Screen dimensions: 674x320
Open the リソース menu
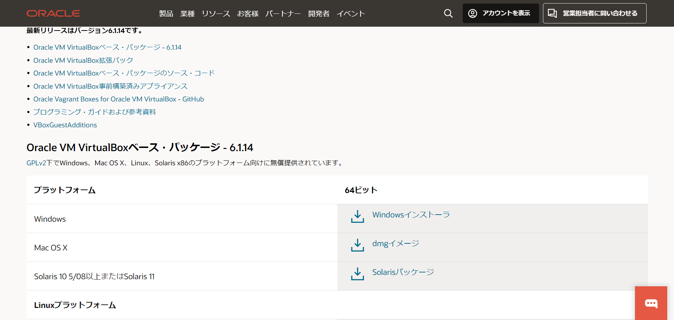[x=216, y=13]
